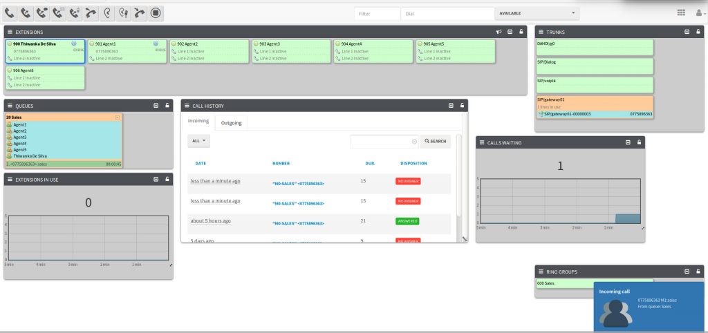Click the Dial phone toolbar icon
This screenshot has width=708, height=333.
10,14
